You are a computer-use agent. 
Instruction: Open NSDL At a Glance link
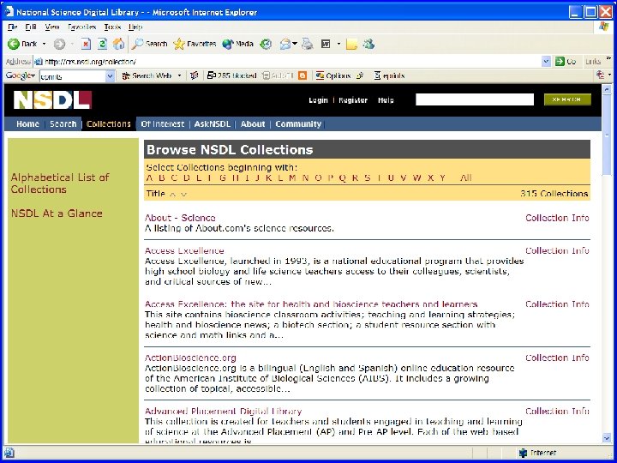57,213
